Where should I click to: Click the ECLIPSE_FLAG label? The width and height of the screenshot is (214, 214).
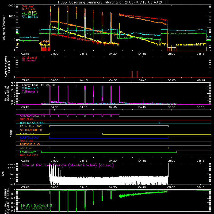pyautogui.click(x=29, y=137)
